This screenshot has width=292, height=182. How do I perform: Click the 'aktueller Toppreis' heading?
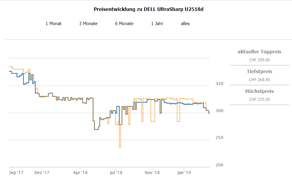click(259, 52)
